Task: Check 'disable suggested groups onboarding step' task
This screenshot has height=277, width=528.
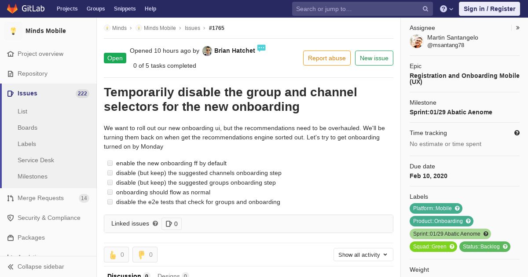Action: [110, 182]
